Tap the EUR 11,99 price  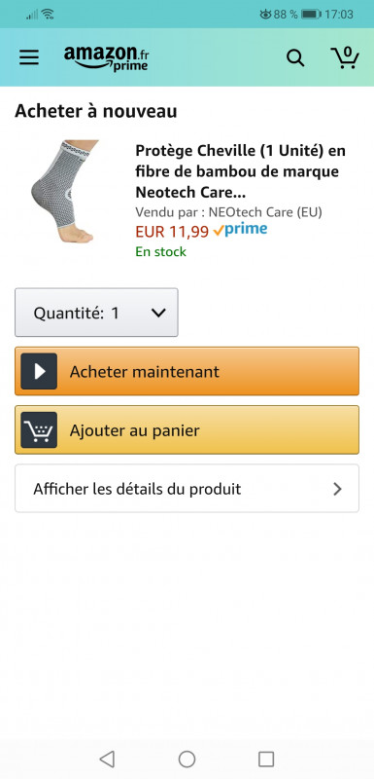[172, 232]
